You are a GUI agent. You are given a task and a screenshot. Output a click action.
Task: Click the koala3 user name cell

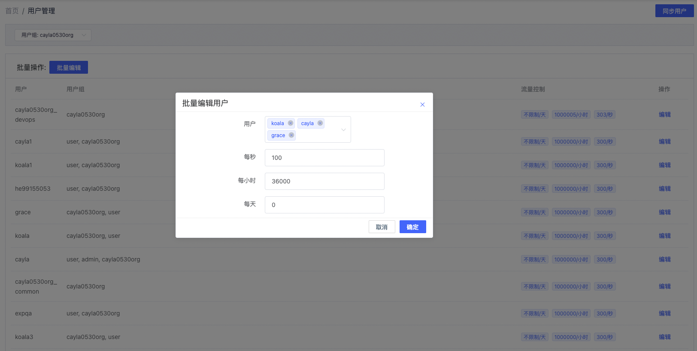point(24,337)
